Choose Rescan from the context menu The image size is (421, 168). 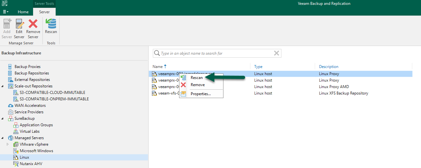(197, 78)
